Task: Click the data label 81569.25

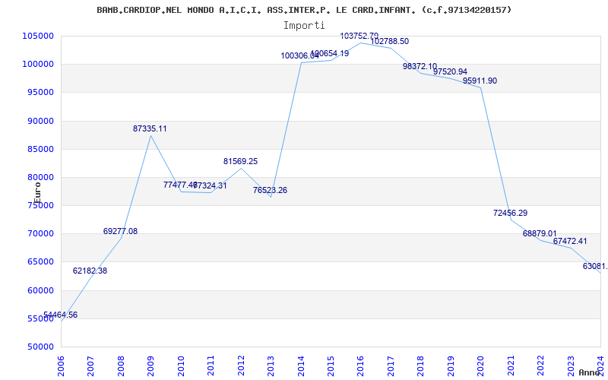Action: click(x=240, y=161)
